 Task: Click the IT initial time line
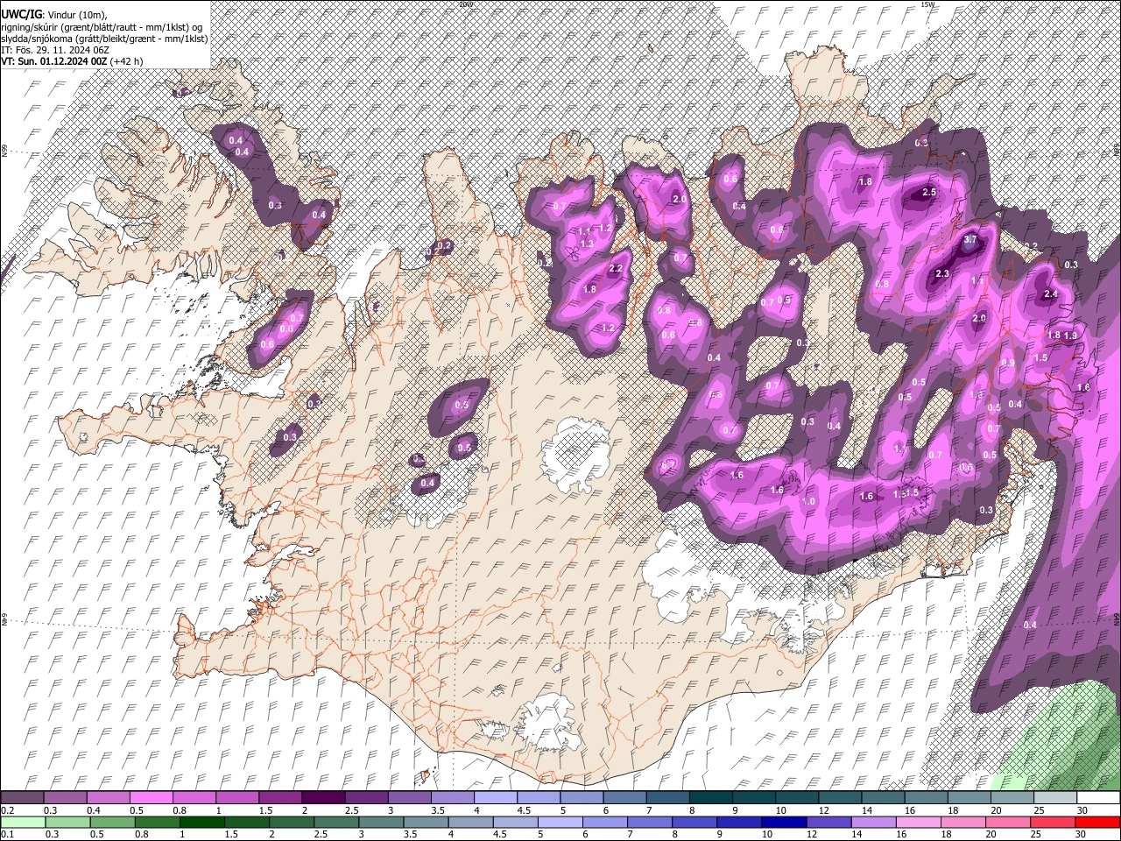point(54,50)
